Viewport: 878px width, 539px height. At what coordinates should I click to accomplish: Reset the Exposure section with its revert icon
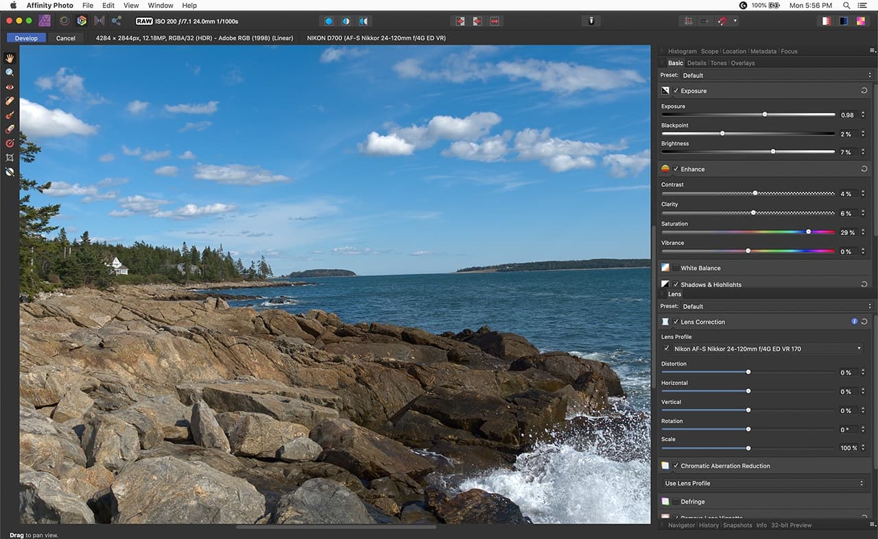(x=864, y=90)
